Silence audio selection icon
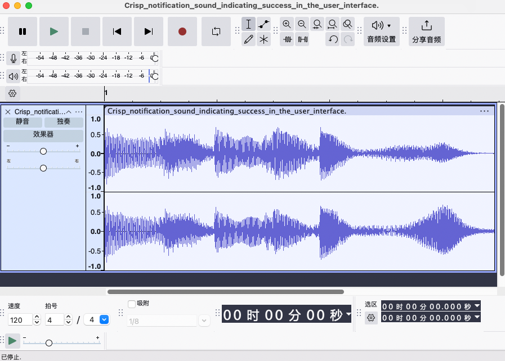The image size is (505, 361). (302, 39)
